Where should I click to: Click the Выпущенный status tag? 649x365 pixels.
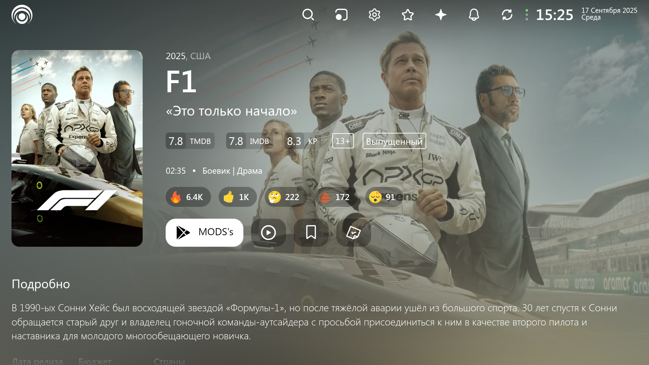click(394, 141)
